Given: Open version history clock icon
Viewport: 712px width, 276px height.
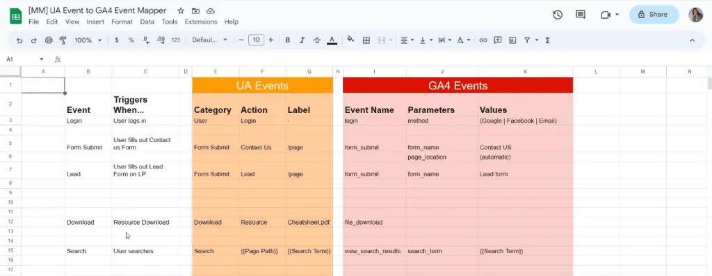Looking at the screenshot, I should tap(558, 15).
